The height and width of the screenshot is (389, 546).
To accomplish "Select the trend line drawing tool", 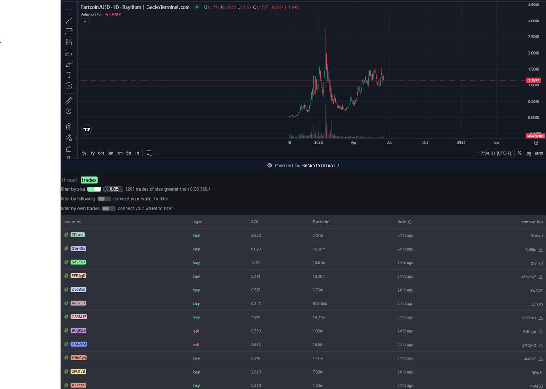I will (69, 20).
